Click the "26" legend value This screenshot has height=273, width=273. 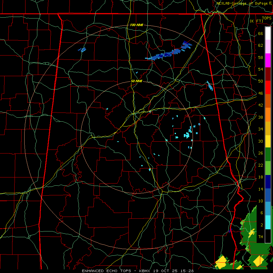261,153
